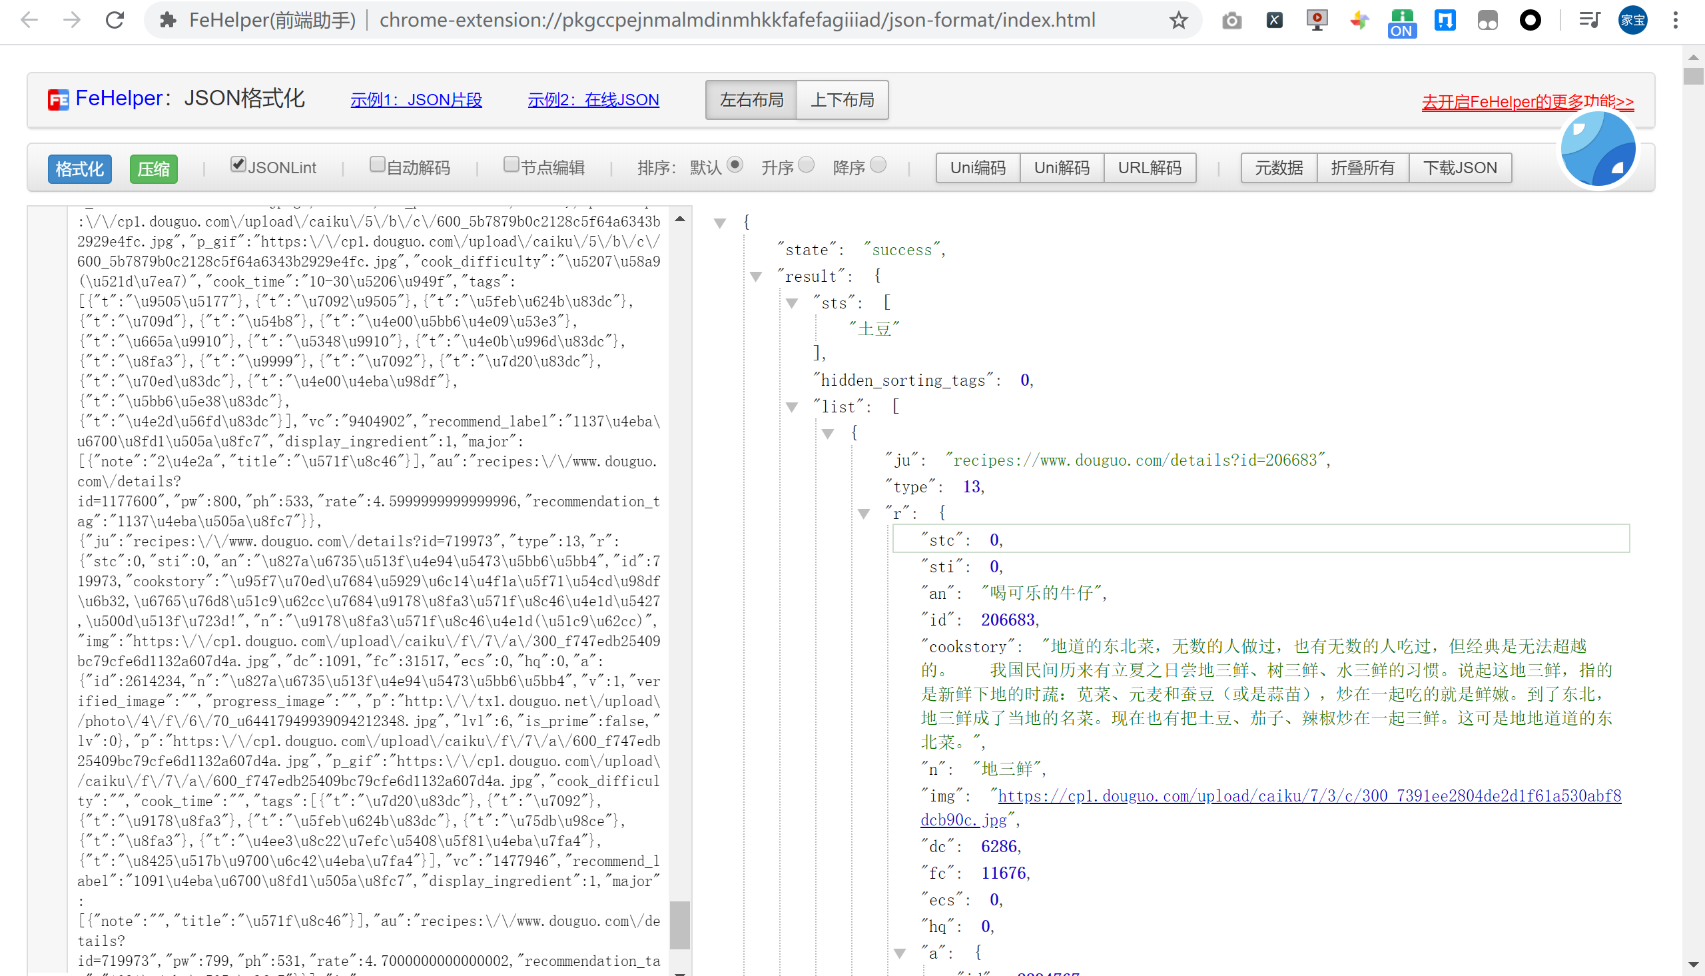Image resolution: width=1705 pixels, height=976 pixels.
Task: Select the 升序 sort radio button
Action: [x=807, y=165]
